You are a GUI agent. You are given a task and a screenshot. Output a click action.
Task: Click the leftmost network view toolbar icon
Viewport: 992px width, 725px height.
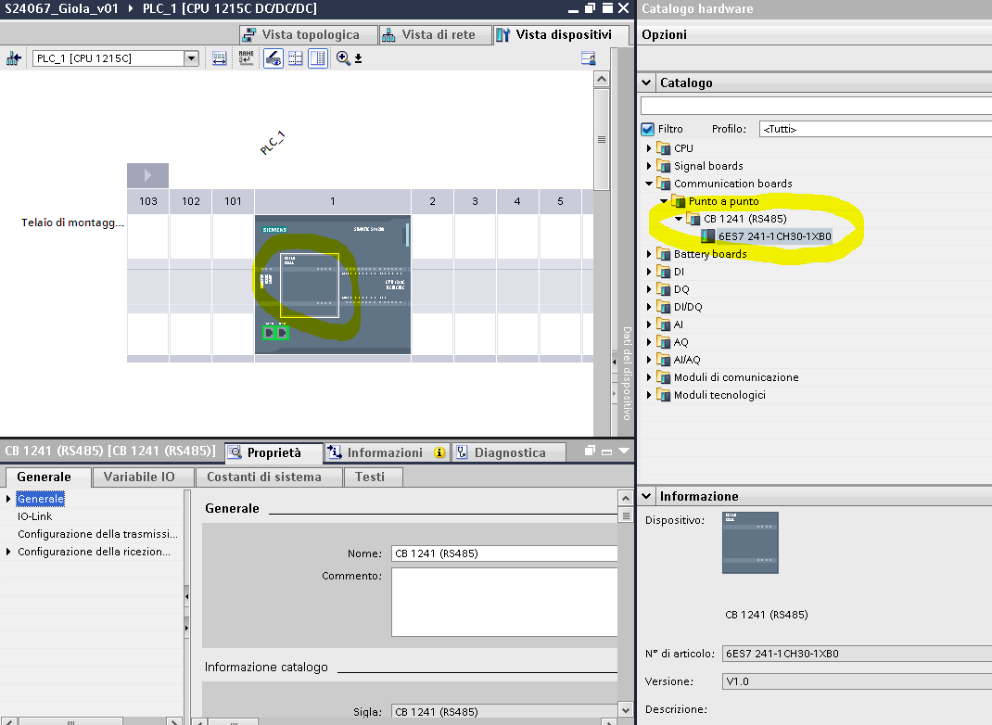click(x=13, y=58)
